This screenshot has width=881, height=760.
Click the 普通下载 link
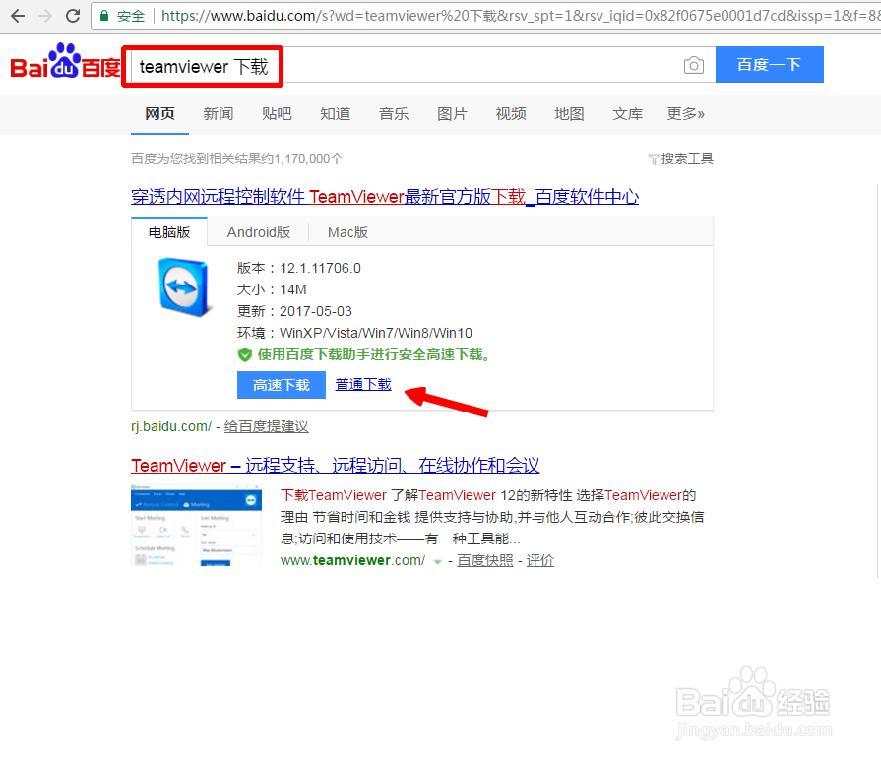pyautogui.click(x=363, y=384)
